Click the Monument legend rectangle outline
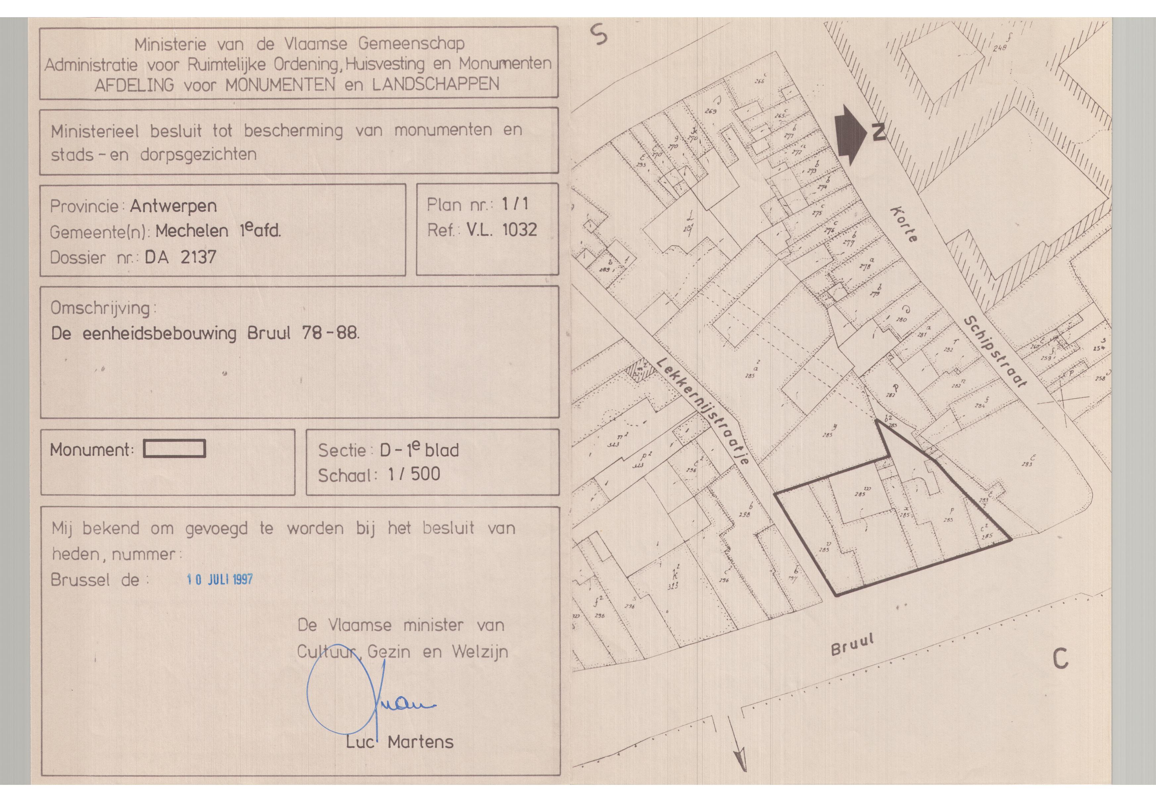1156x809 pixels. (174, 449)
